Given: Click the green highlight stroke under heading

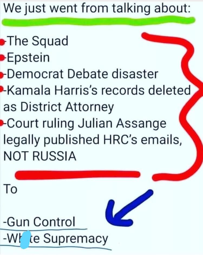Looking at the screenshot, I should point(98,21).
